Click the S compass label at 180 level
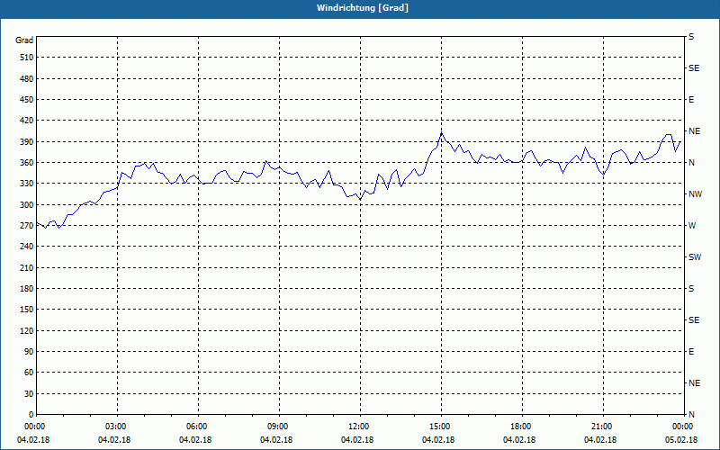 click(x=691, y=288)
